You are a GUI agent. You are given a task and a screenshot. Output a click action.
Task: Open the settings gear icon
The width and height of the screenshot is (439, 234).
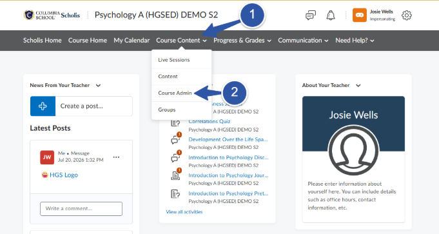(407, 15)
